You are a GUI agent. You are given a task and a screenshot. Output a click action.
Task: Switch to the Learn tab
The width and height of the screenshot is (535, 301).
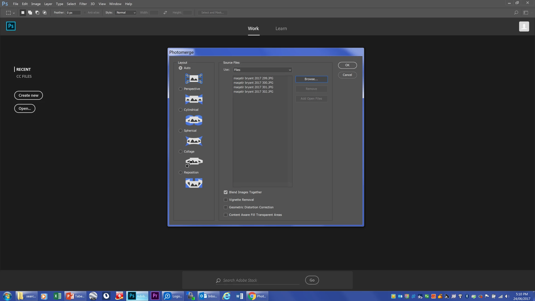[x=281, y=28]
